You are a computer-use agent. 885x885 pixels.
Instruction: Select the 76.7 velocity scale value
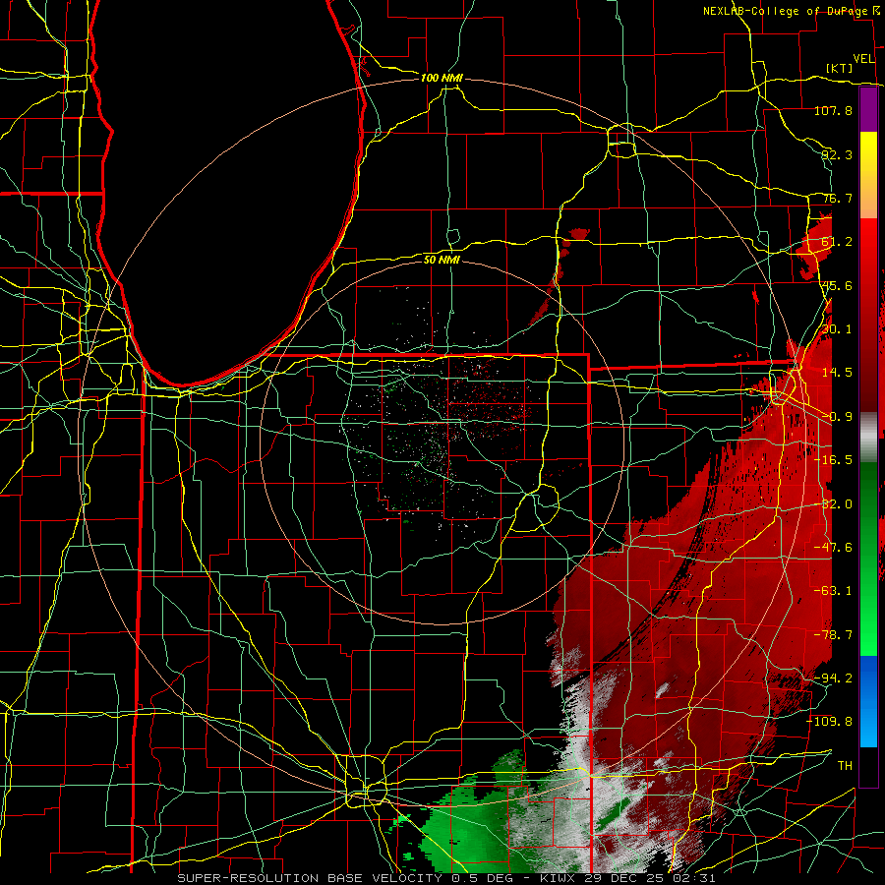[837, 198]
